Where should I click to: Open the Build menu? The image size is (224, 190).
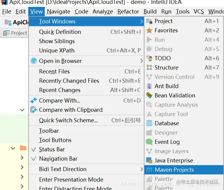pos(150,12)
